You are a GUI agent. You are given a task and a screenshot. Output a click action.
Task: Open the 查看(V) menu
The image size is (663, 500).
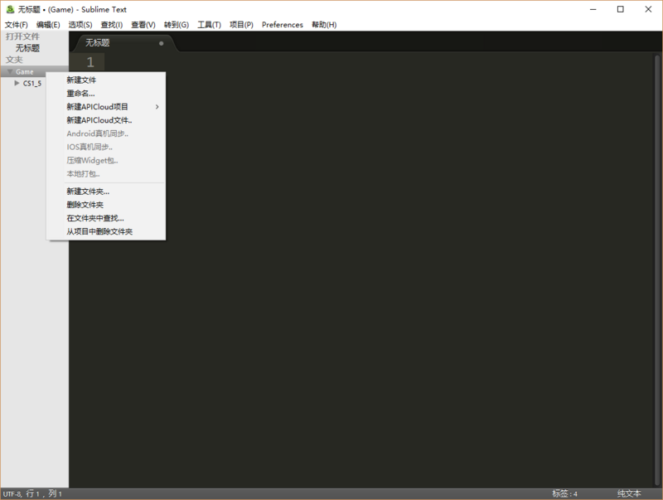pos(143,25)
